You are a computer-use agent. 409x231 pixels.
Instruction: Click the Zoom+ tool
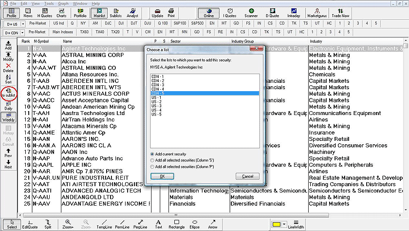tap(68, 224)
